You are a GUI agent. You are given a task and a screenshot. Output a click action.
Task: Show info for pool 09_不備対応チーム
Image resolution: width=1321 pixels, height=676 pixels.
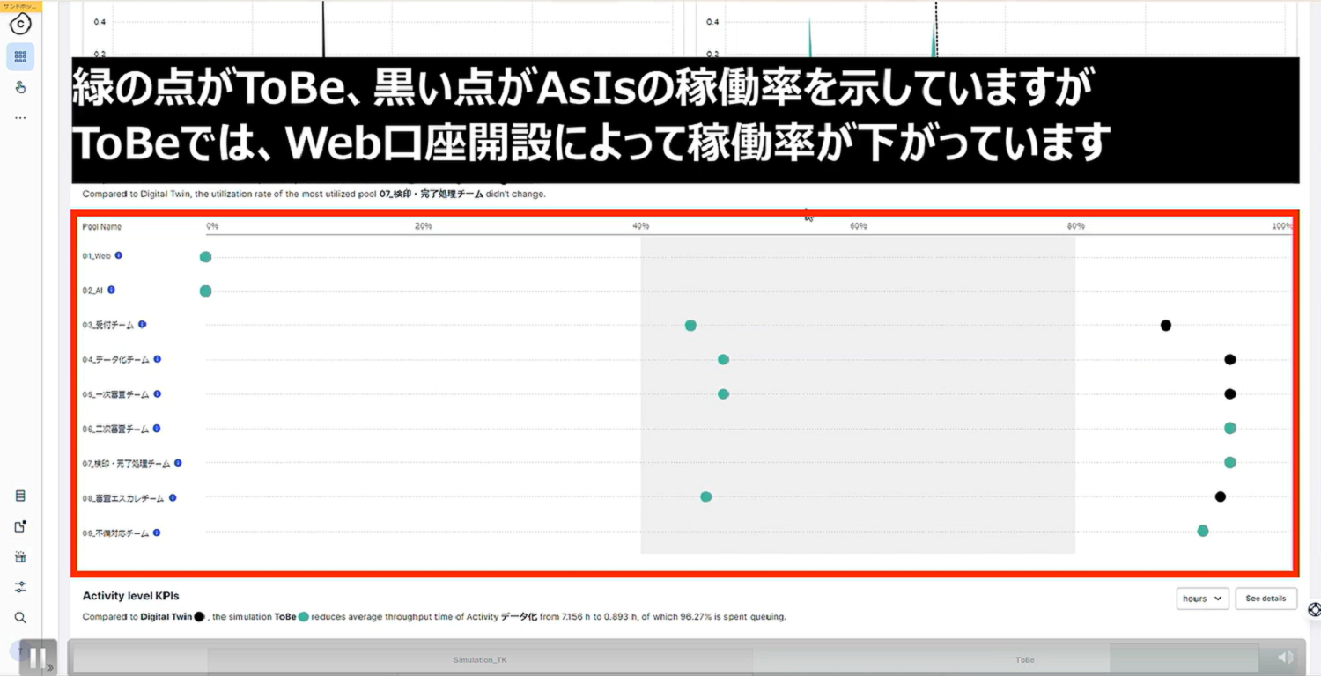(157, 533)
